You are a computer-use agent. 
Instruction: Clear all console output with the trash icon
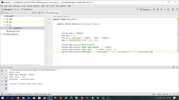click(6, 88)
